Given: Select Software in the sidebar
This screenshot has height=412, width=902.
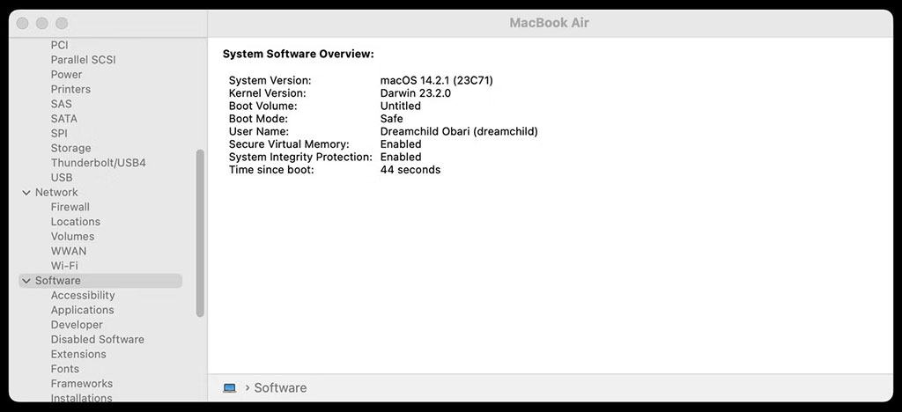Looking at the screenshot, I should [x=58, y=281].
